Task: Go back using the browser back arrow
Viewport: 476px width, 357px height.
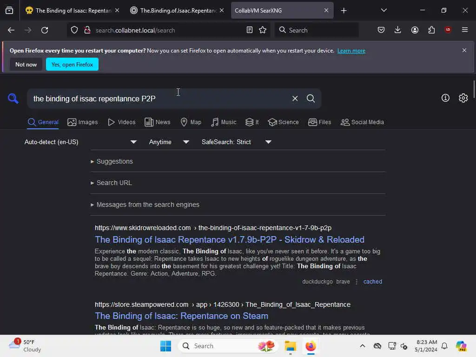Action: [x=11, y=30]
